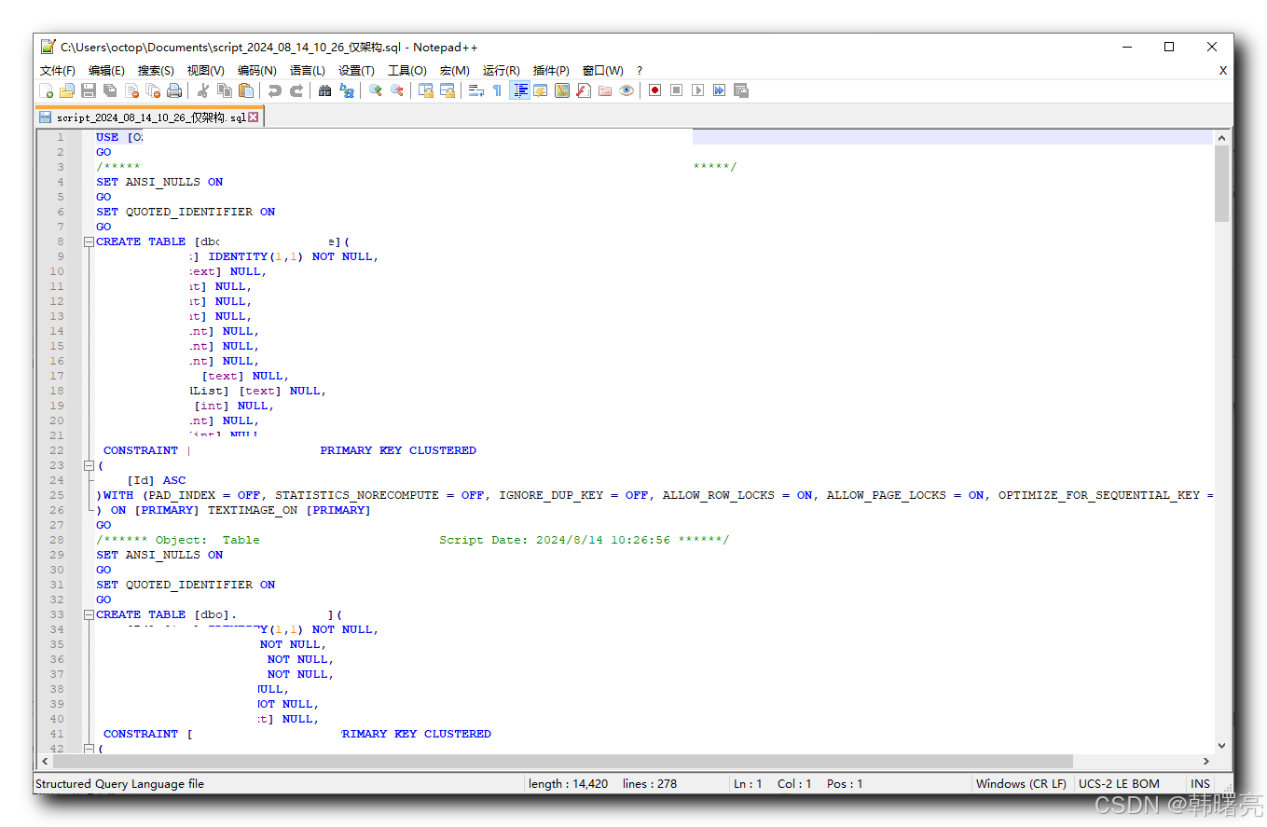Close the sql tab with red X
1267x827 pixels.
click(254, 117)
